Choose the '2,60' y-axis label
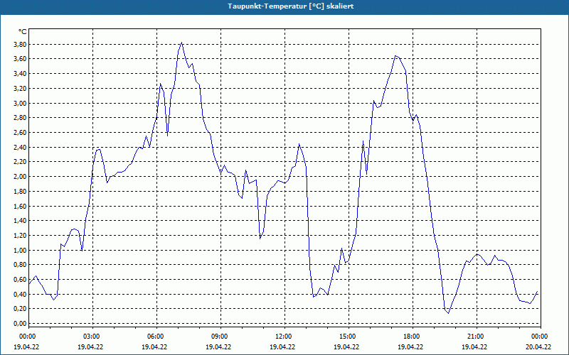 [21, 133]
